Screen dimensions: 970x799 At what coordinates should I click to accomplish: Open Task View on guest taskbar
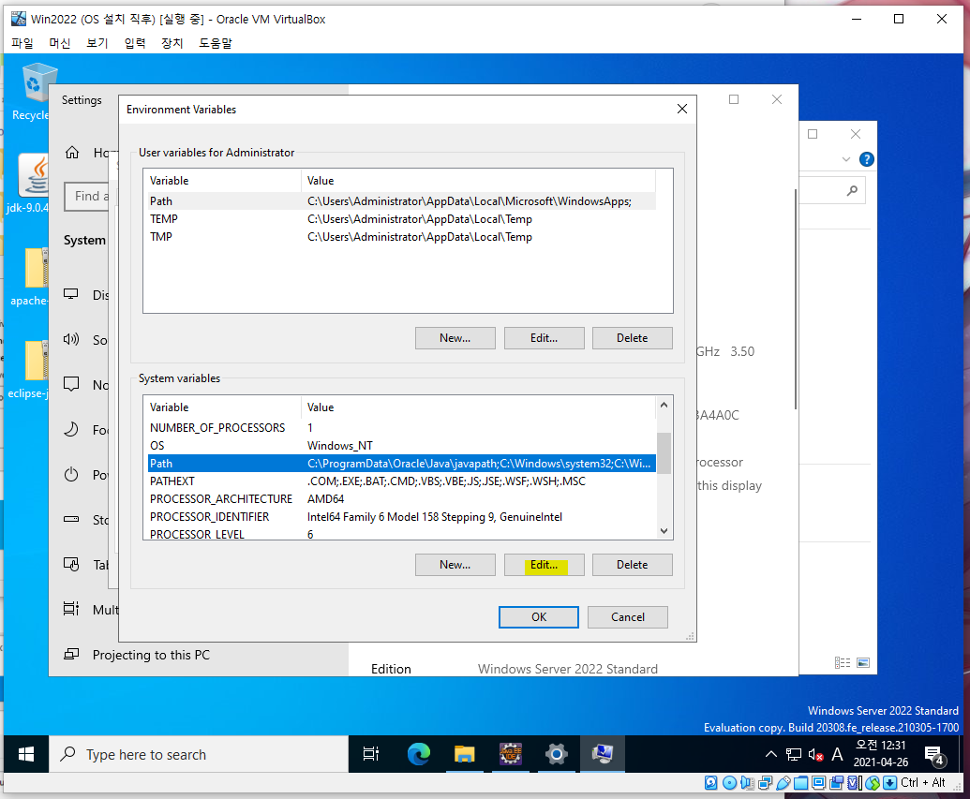click(x=371, y=754)
